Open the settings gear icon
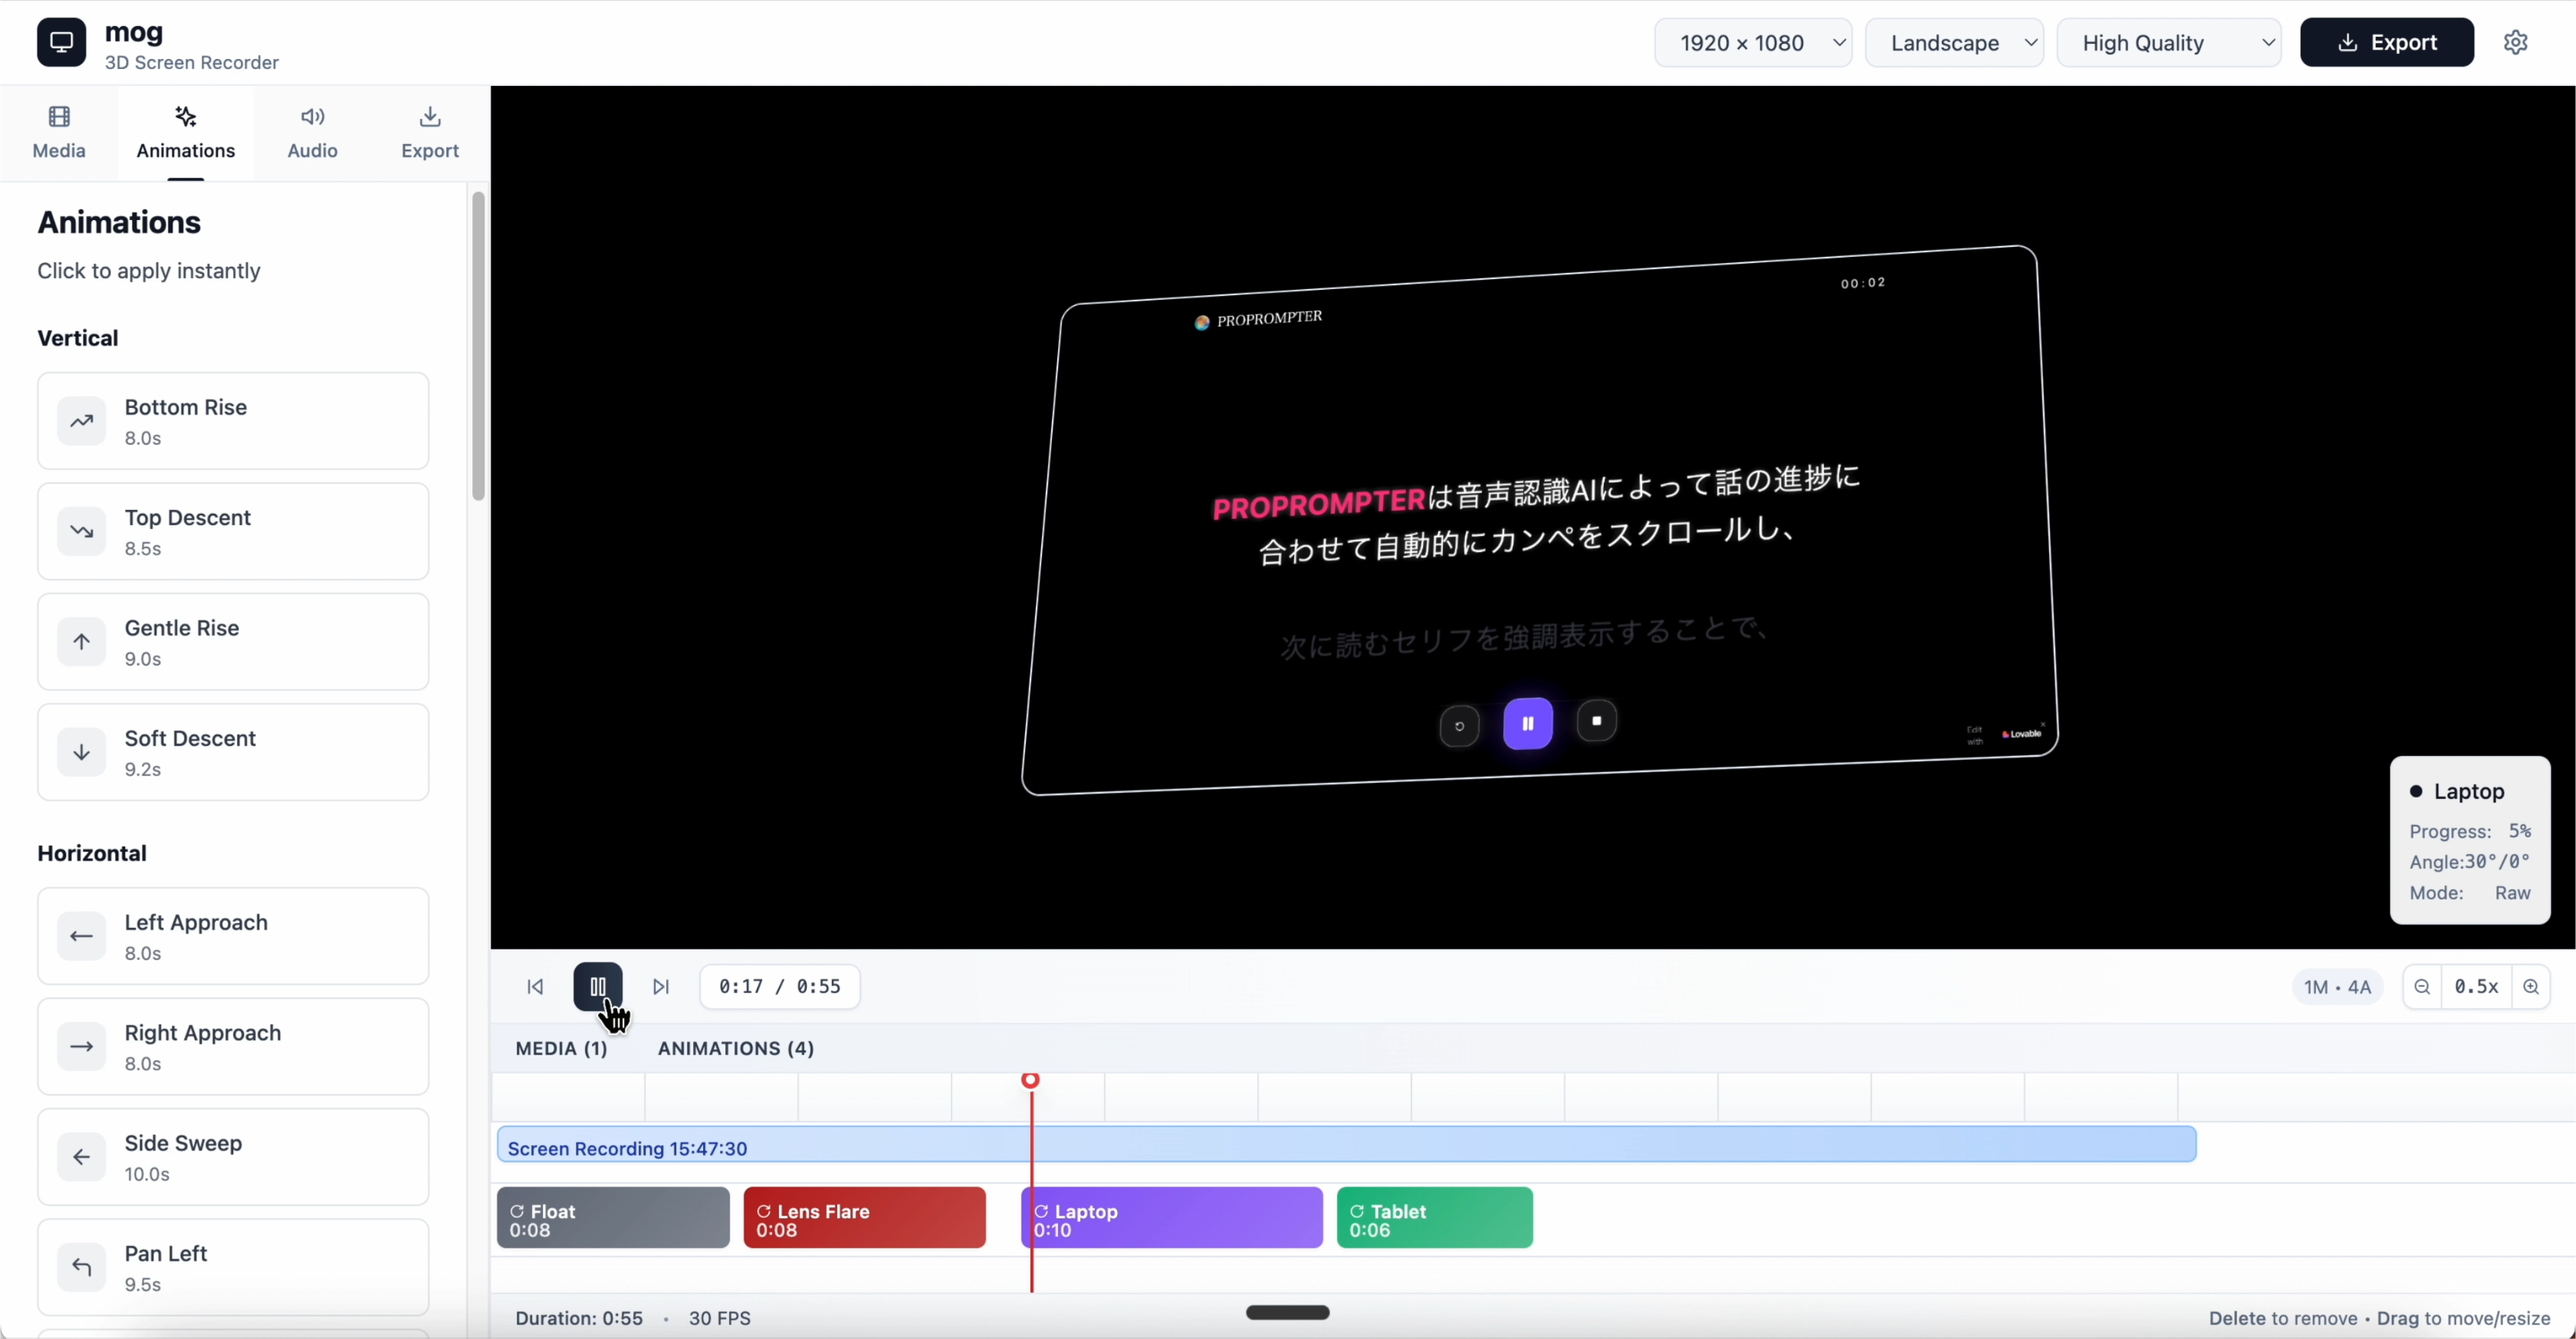 point(2515,42)
